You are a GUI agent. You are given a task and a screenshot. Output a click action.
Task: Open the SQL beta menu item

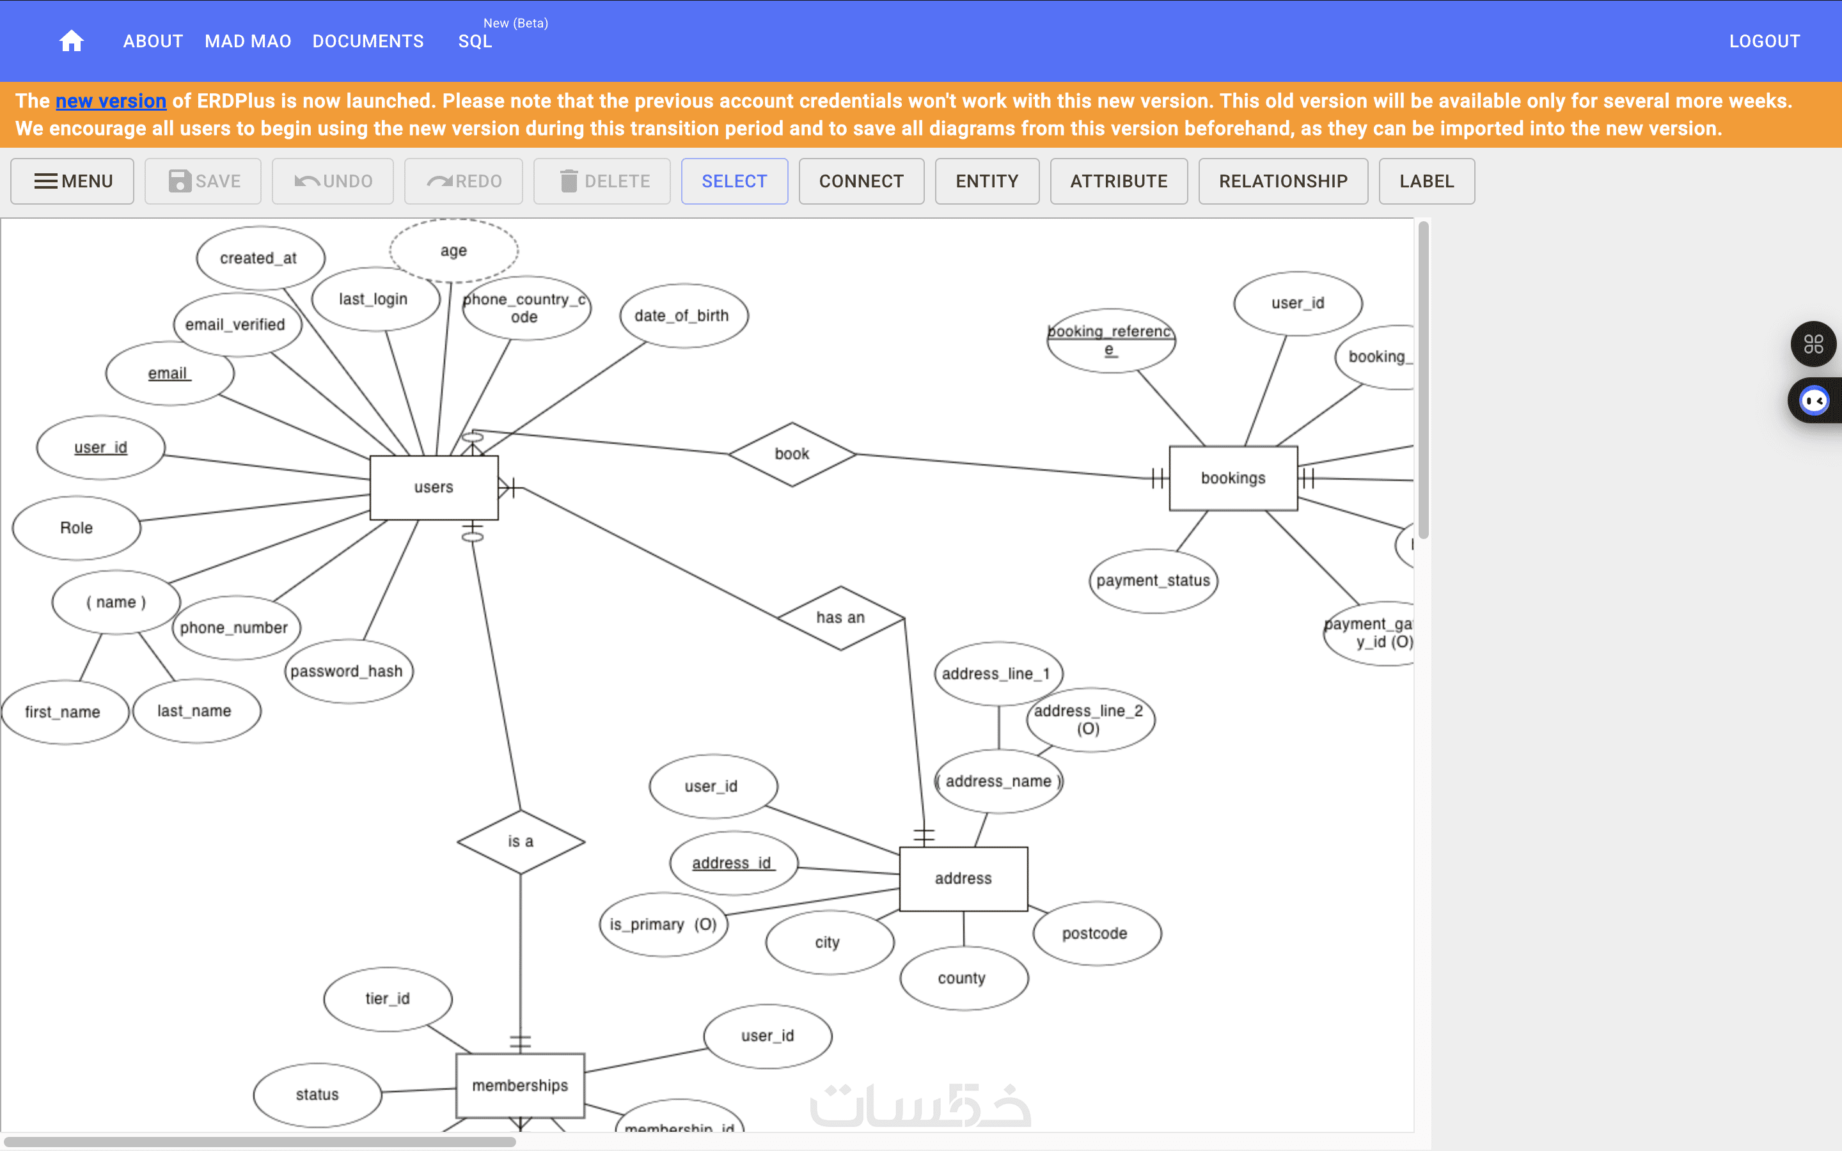[475, 41]
